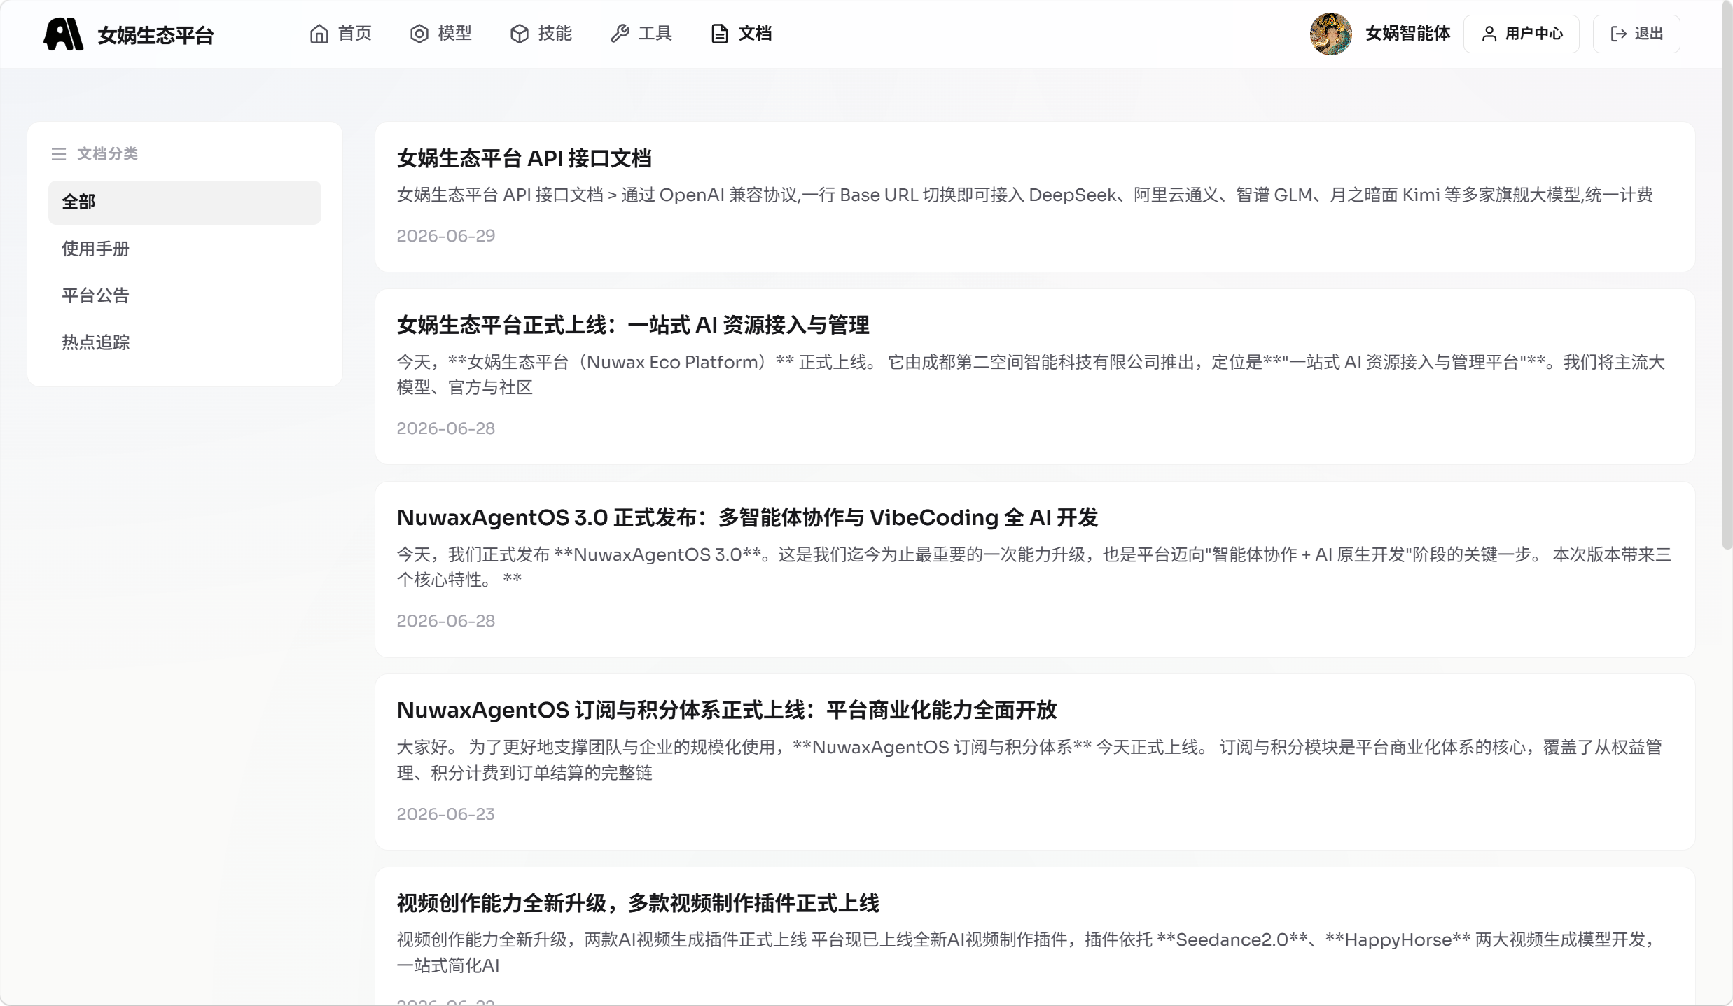Viewport: 1733px width, 1006px height.
Task: Open the 模型 nav item
Action: tap(441, 34)
